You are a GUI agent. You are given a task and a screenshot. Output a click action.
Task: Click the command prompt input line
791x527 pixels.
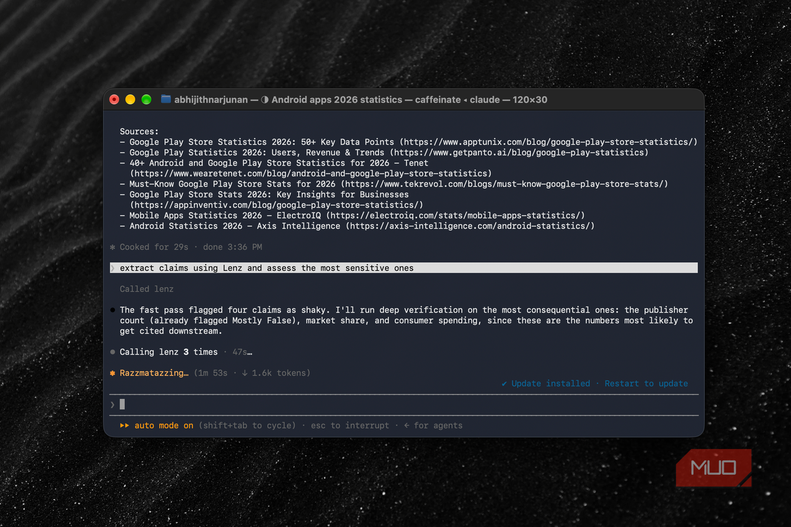point(403,405)
